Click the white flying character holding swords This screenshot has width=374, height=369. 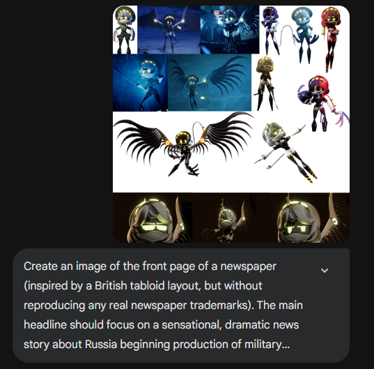tap(286, 151)
